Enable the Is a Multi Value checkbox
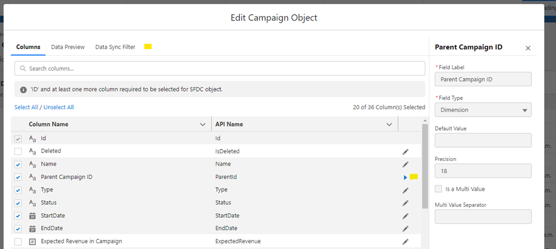This screenshot has height=249, width=556. pyautogui.click(x=439, y=189)
